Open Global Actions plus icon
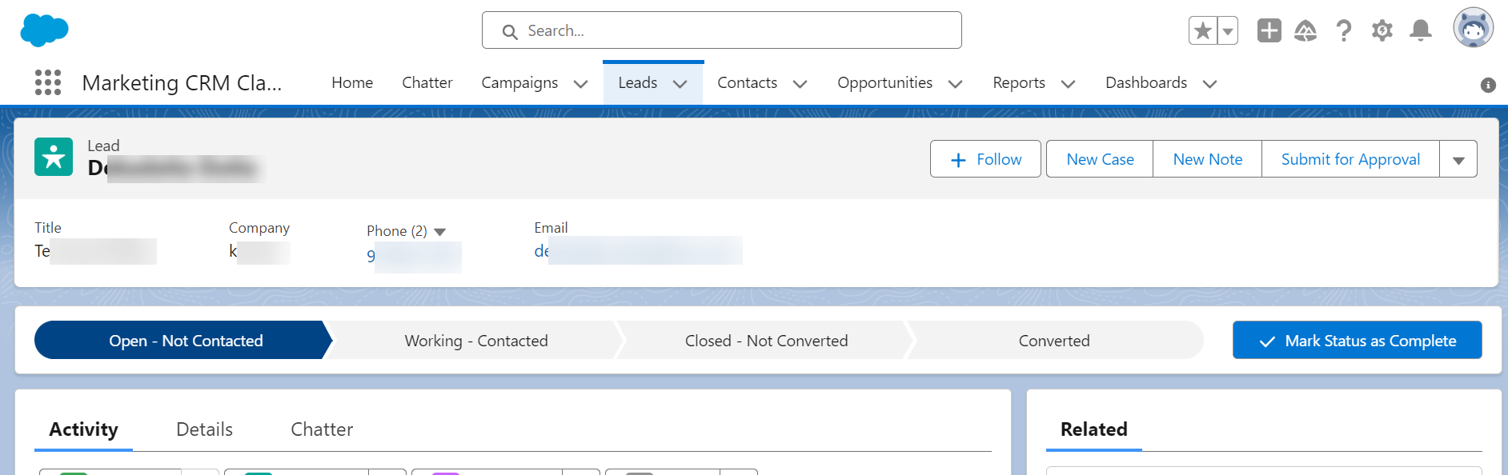The image size is (1508, 475). 1269,30
